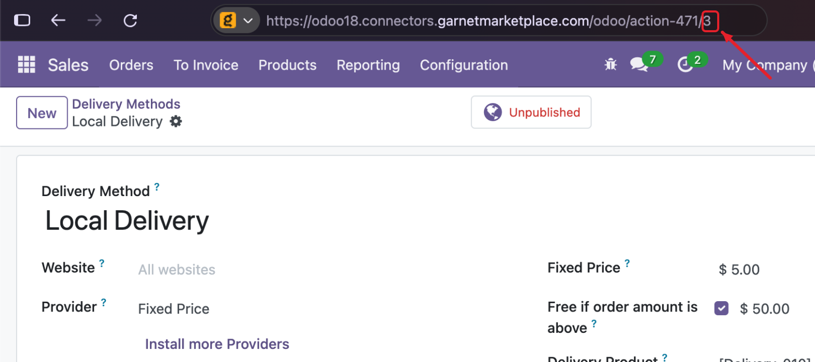This screenshot has width=815, height=362.
Task: Open the To Invoice menu
Action: [206, 65]
